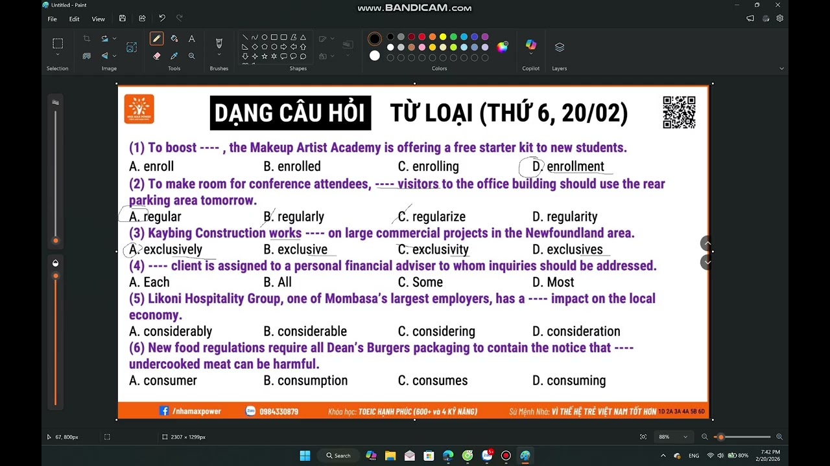Open the Layers panel
Image resolution: width=830 pixels, height=466 pixels.
(x=560, y=47)
